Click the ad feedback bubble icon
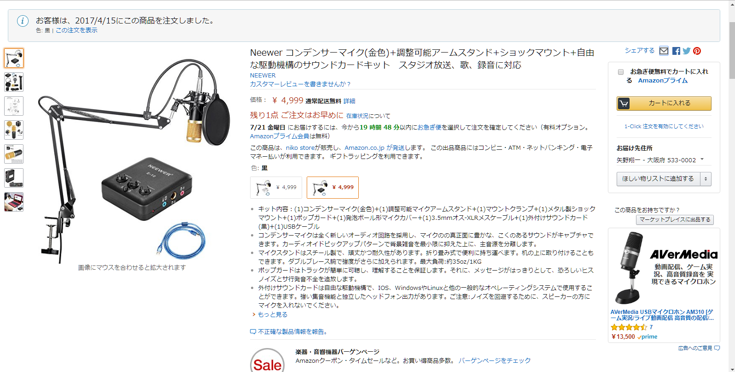The width and height of the screenshot is (735, 372). [717, 348]
